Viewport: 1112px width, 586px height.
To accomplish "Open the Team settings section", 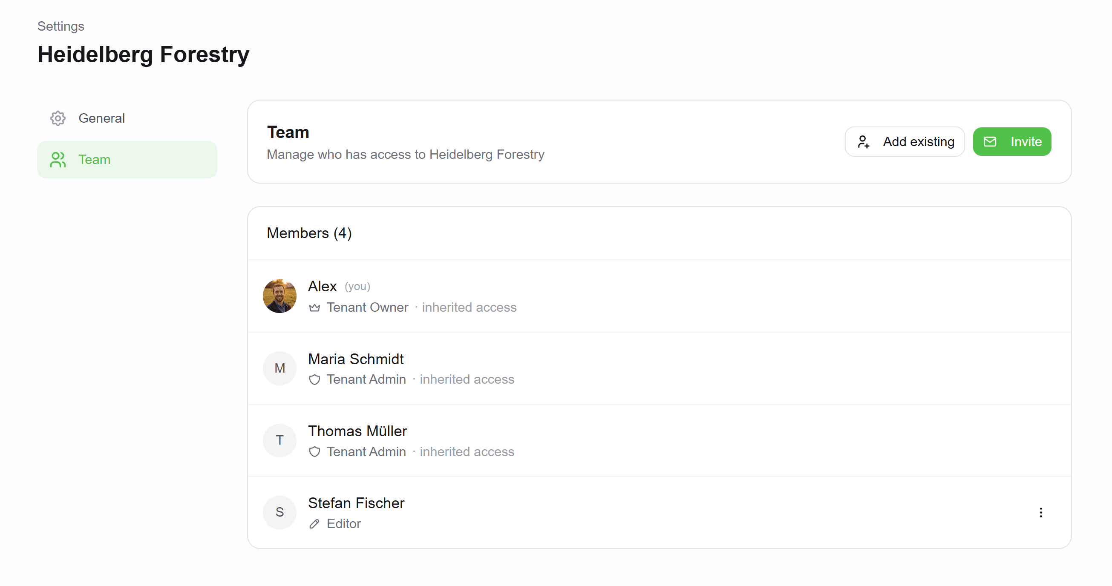I will coord(94,159).
